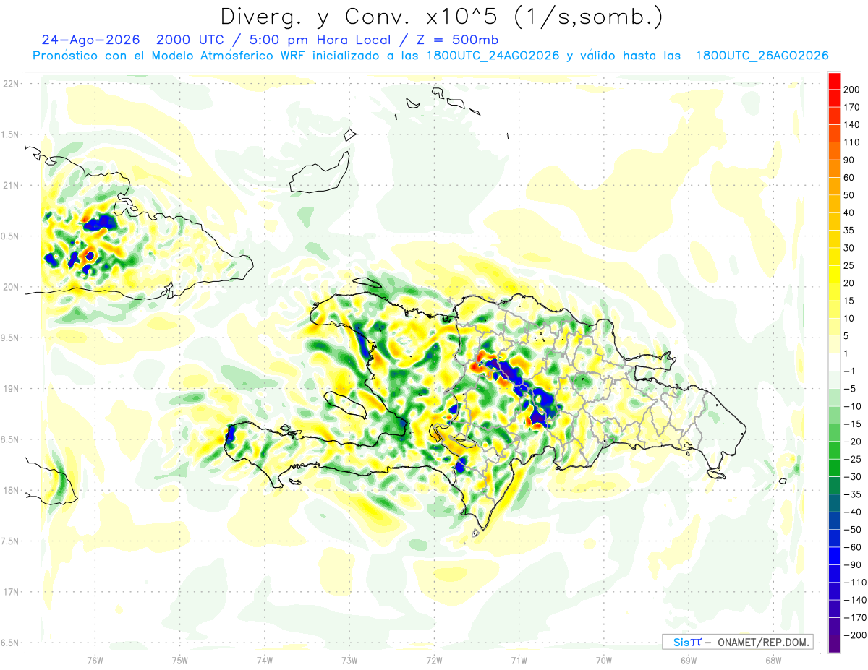Click the blue "Sis" logo text

(x=681, y=642)
